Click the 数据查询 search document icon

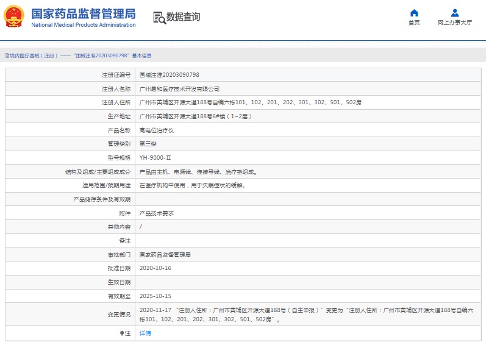click(160, 18)
